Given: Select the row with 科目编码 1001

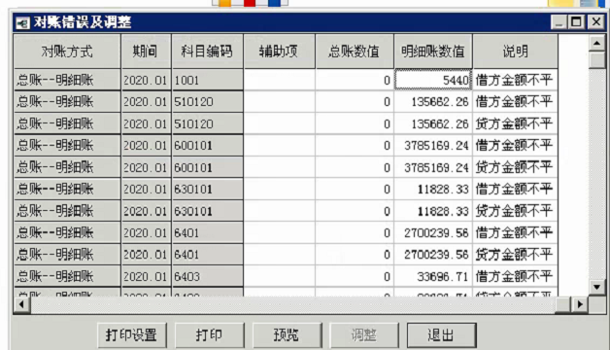Looking at the screenshot, I should coord(286,80).
